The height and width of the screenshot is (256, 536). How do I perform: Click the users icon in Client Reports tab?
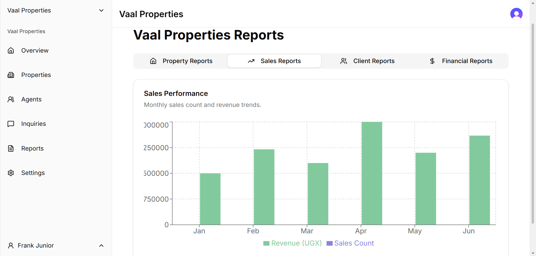(x=344, y=61)
